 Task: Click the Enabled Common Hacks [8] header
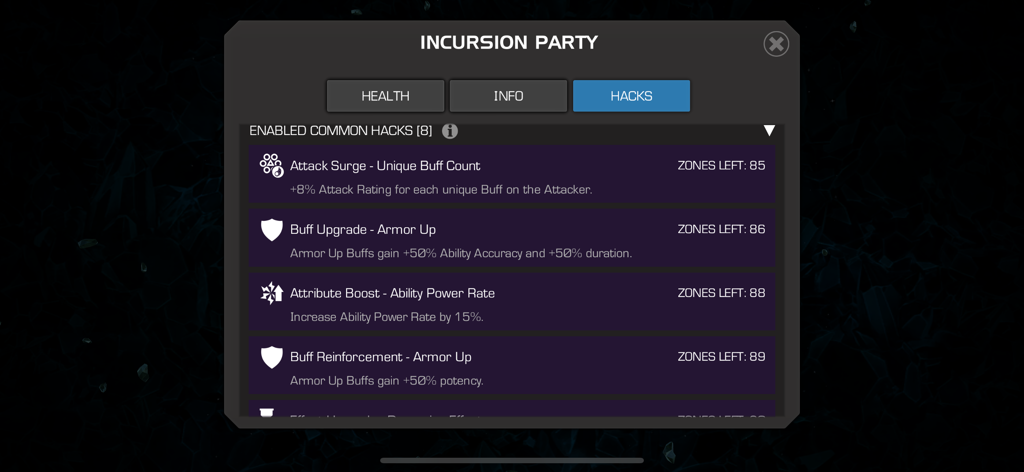340,131
